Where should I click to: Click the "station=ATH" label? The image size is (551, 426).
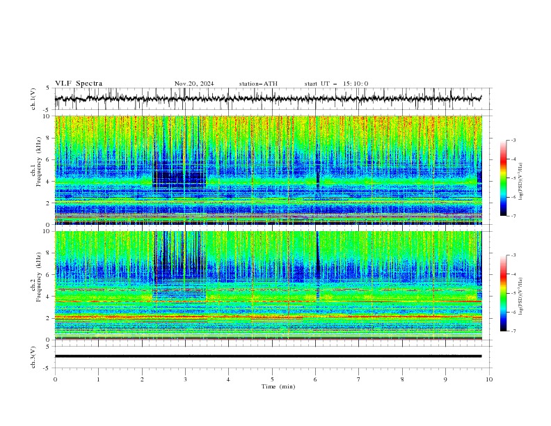click(258, 84)
